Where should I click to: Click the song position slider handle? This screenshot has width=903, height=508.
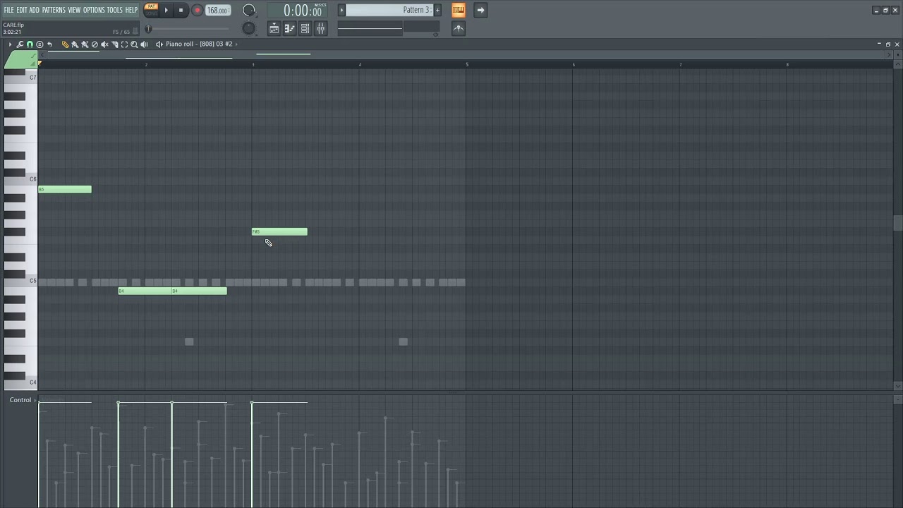[x=148, y=29]
